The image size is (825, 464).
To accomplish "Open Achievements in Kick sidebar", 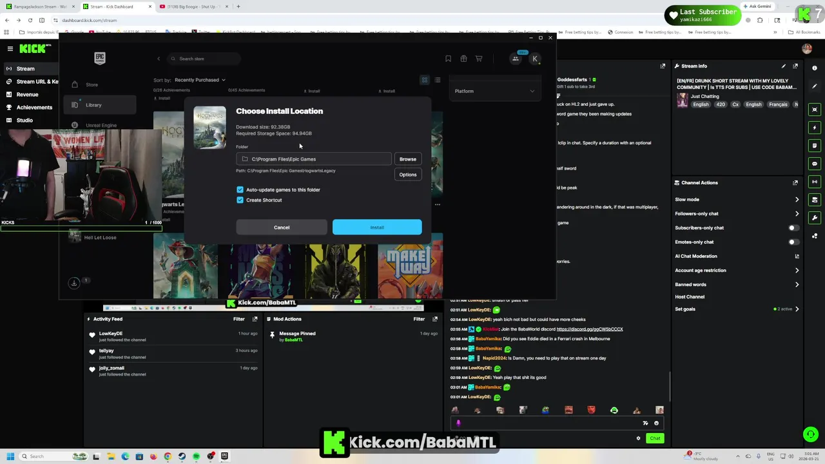I will pos(29,108).
